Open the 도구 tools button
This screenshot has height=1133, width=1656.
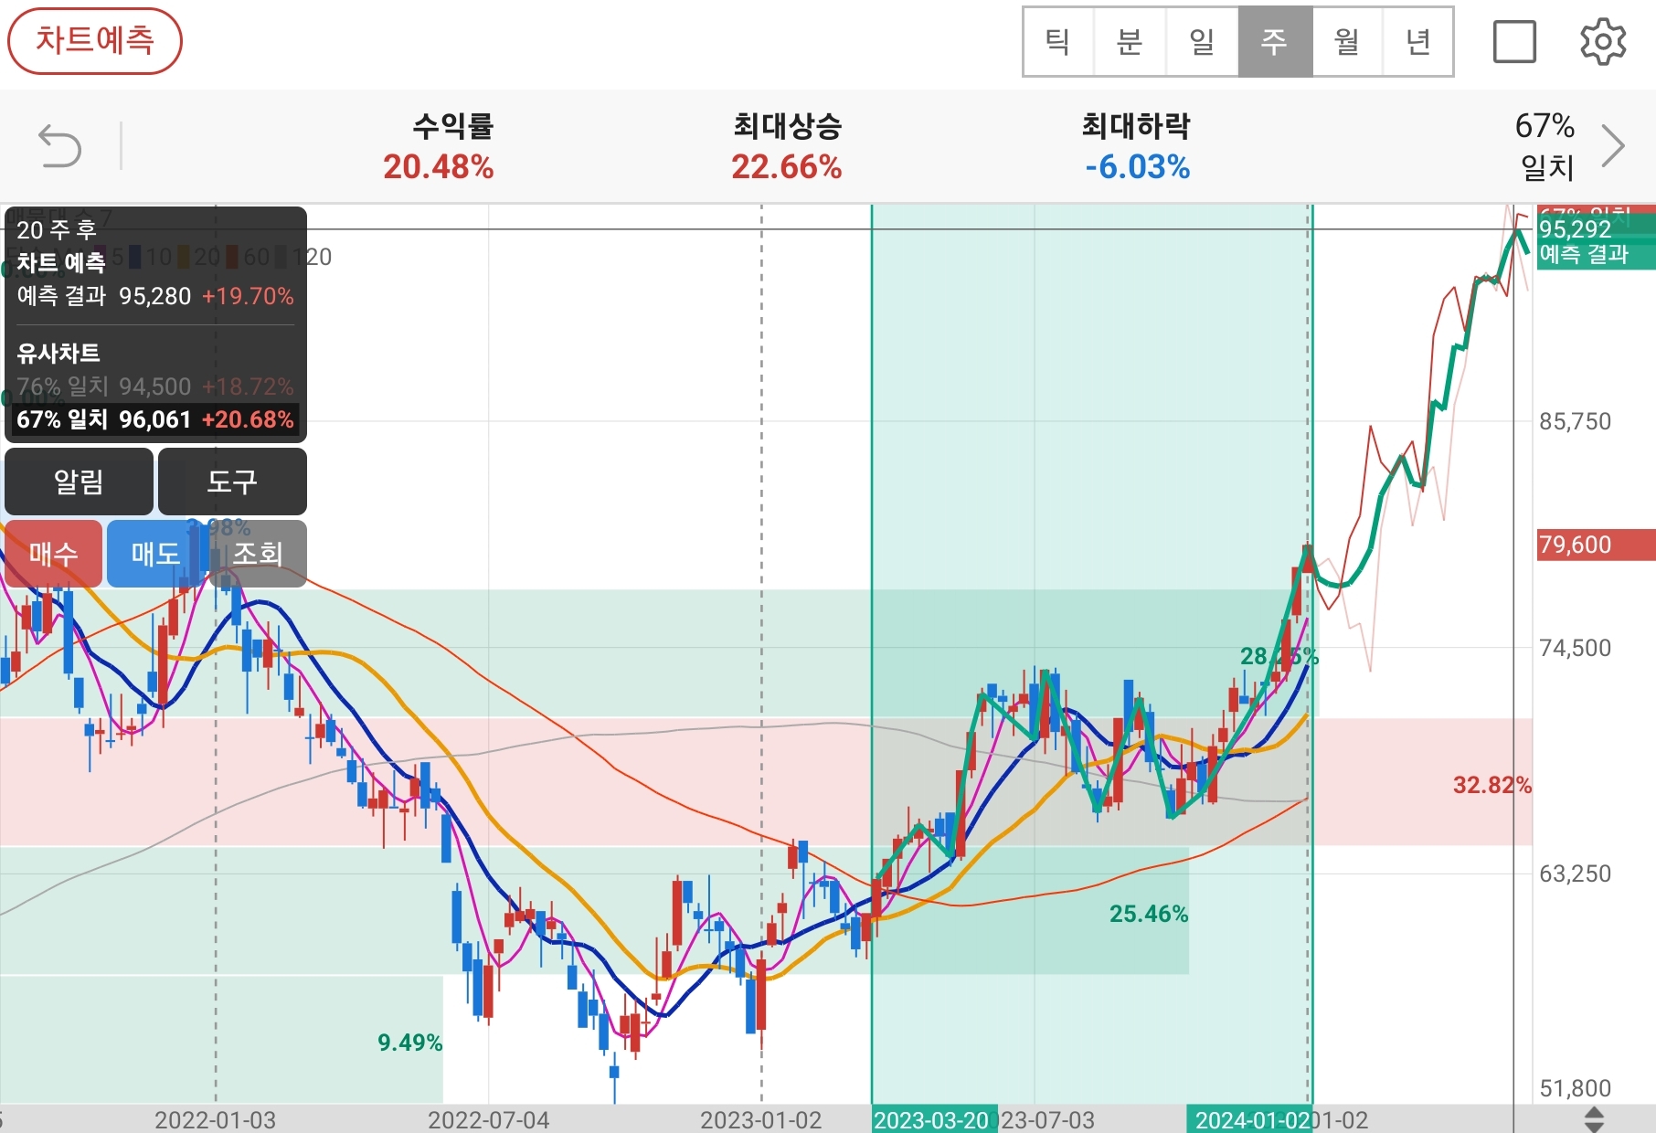[232, 482]
